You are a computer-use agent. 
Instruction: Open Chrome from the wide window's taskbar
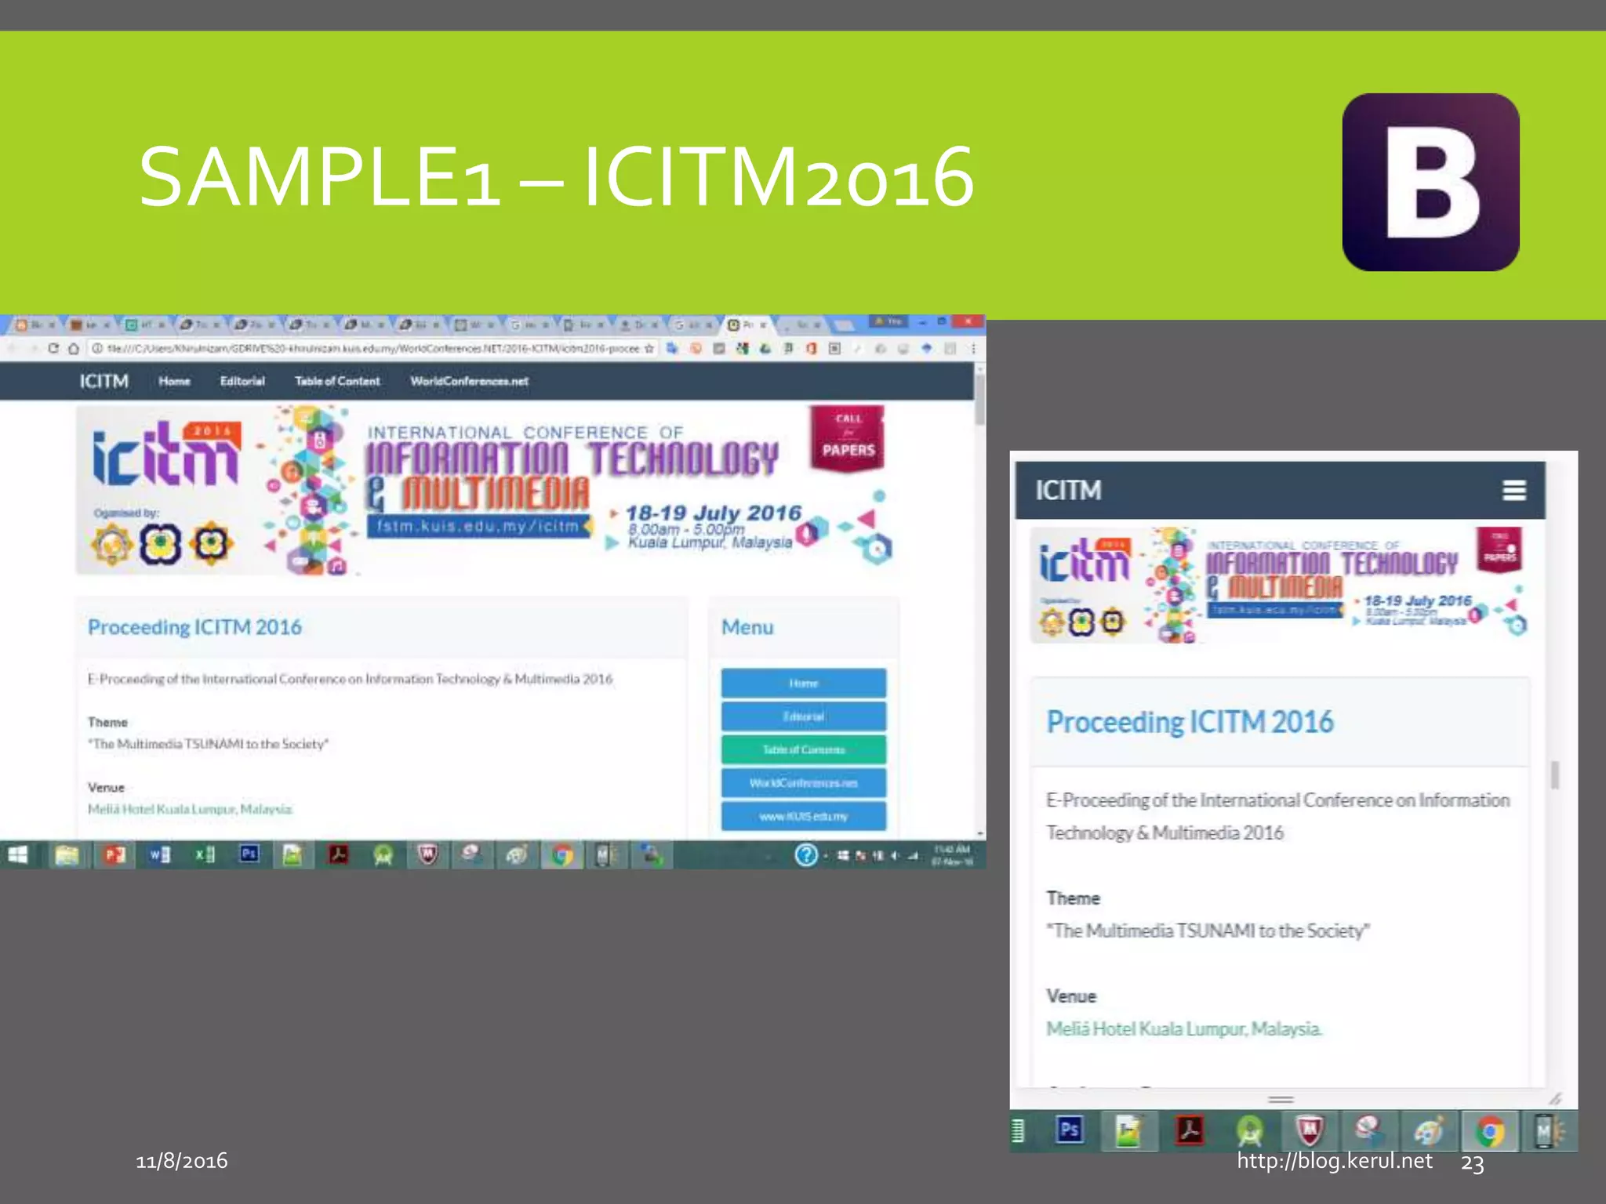tap(561, 855)
